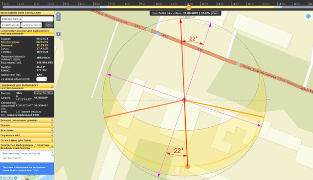The height and width of the screenshot is (180, 313).
Task: Click the 'Europe/Simferopol MSK' timezone text
Action: 23,115
